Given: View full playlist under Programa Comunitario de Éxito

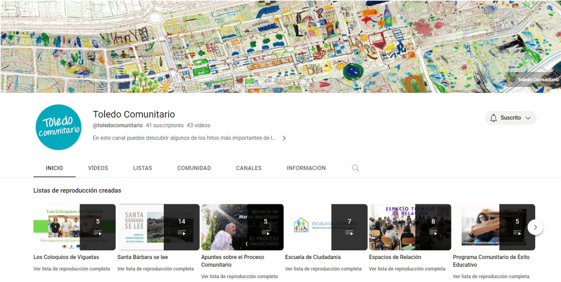Looking at the screenshot, I should pos(491,277).
